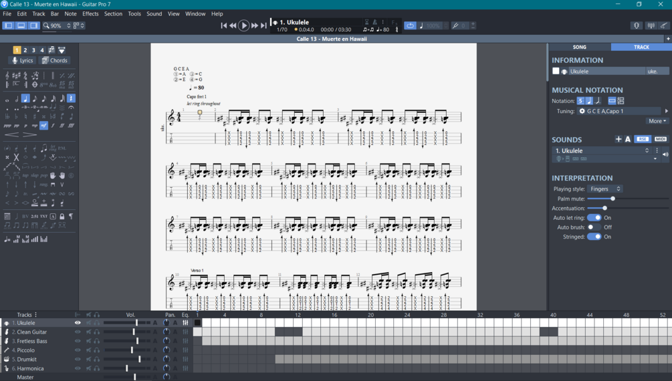Open the Lyrics editor
This screenshot has height=381, width=672.
(x=22, y=60)
